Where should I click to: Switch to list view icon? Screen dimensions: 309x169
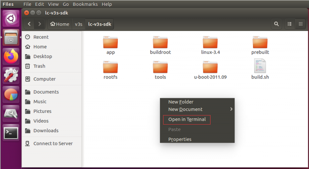point(289,24)
